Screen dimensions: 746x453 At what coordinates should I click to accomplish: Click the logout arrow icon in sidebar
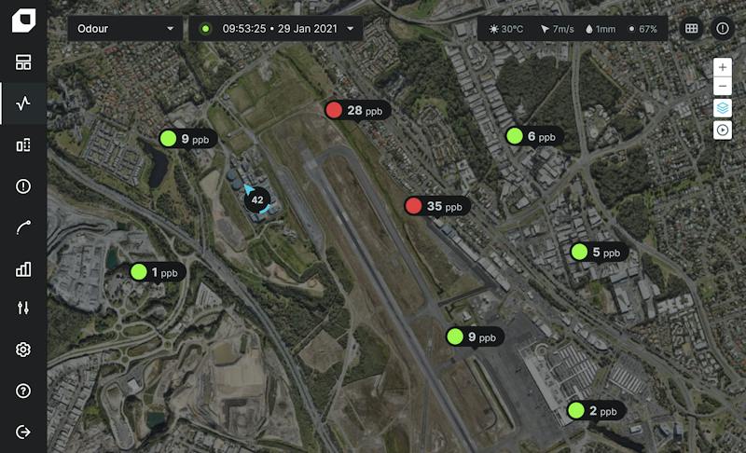tap(22, 432)
